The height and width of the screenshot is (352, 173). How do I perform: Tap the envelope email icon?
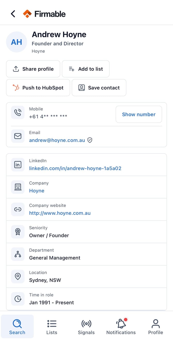click(x=18, y=136)
